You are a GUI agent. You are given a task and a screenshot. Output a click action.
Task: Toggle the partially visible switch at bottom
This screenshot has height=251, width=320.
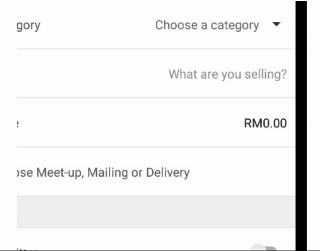(x=263, y=247)
